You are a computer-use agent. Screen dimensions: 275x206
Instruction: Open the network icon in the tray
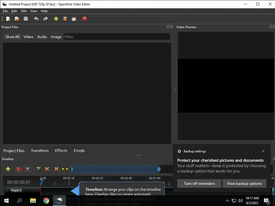pos(234,201)
